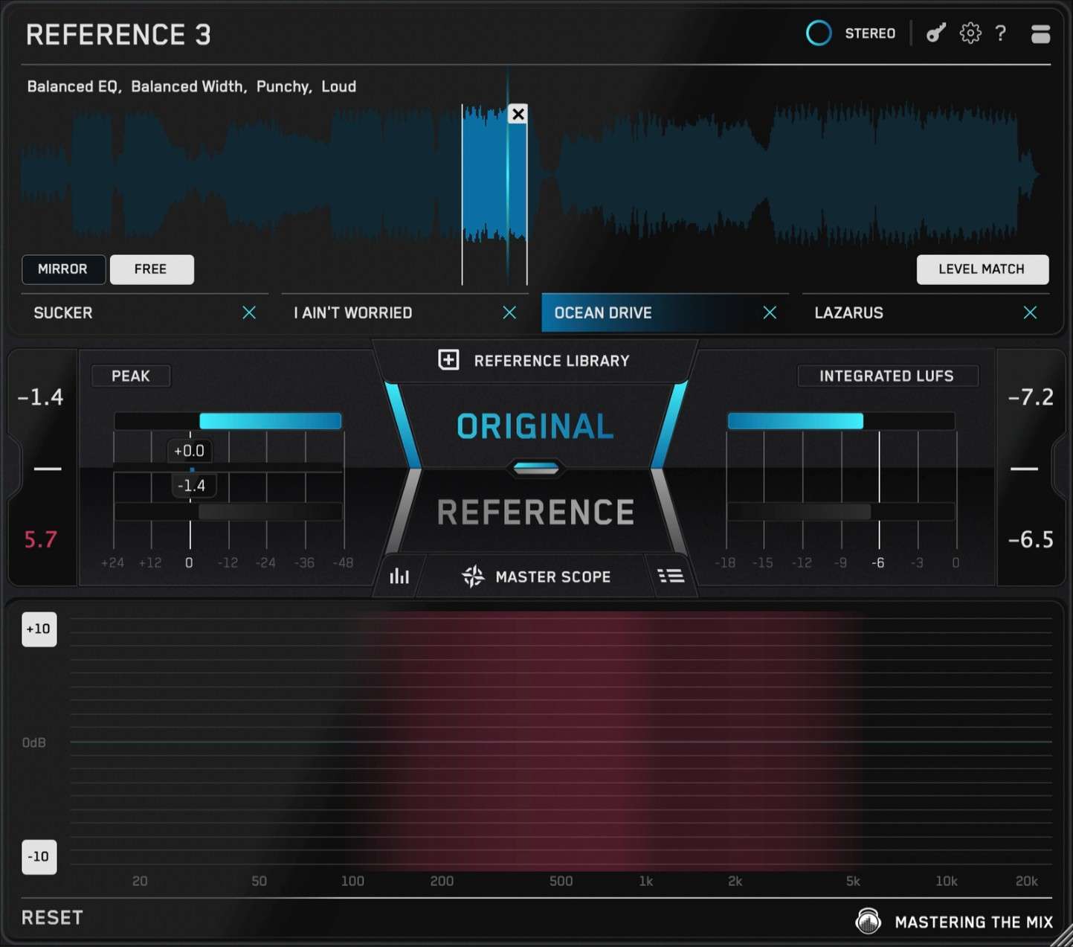1073x947 pixels.
Task: Open the presets menu icon top right
Action: pos(1040,33)
